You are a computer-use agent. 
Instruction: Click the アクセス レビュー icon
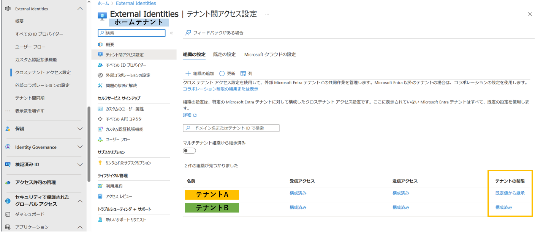coord(100,196)
